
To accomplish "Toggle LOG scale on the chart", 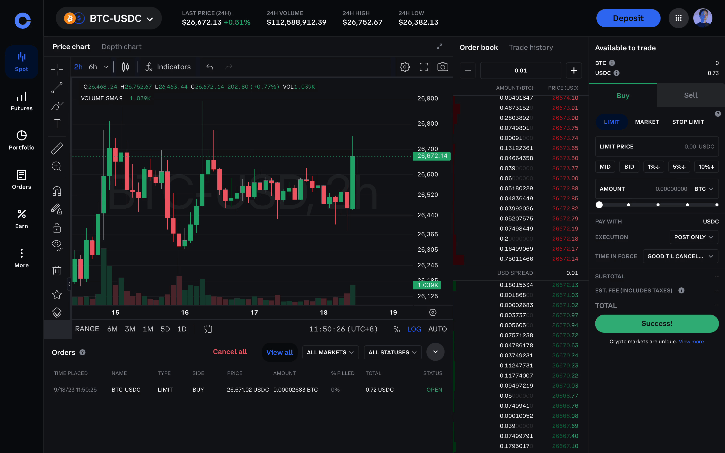I will point(414,329).
